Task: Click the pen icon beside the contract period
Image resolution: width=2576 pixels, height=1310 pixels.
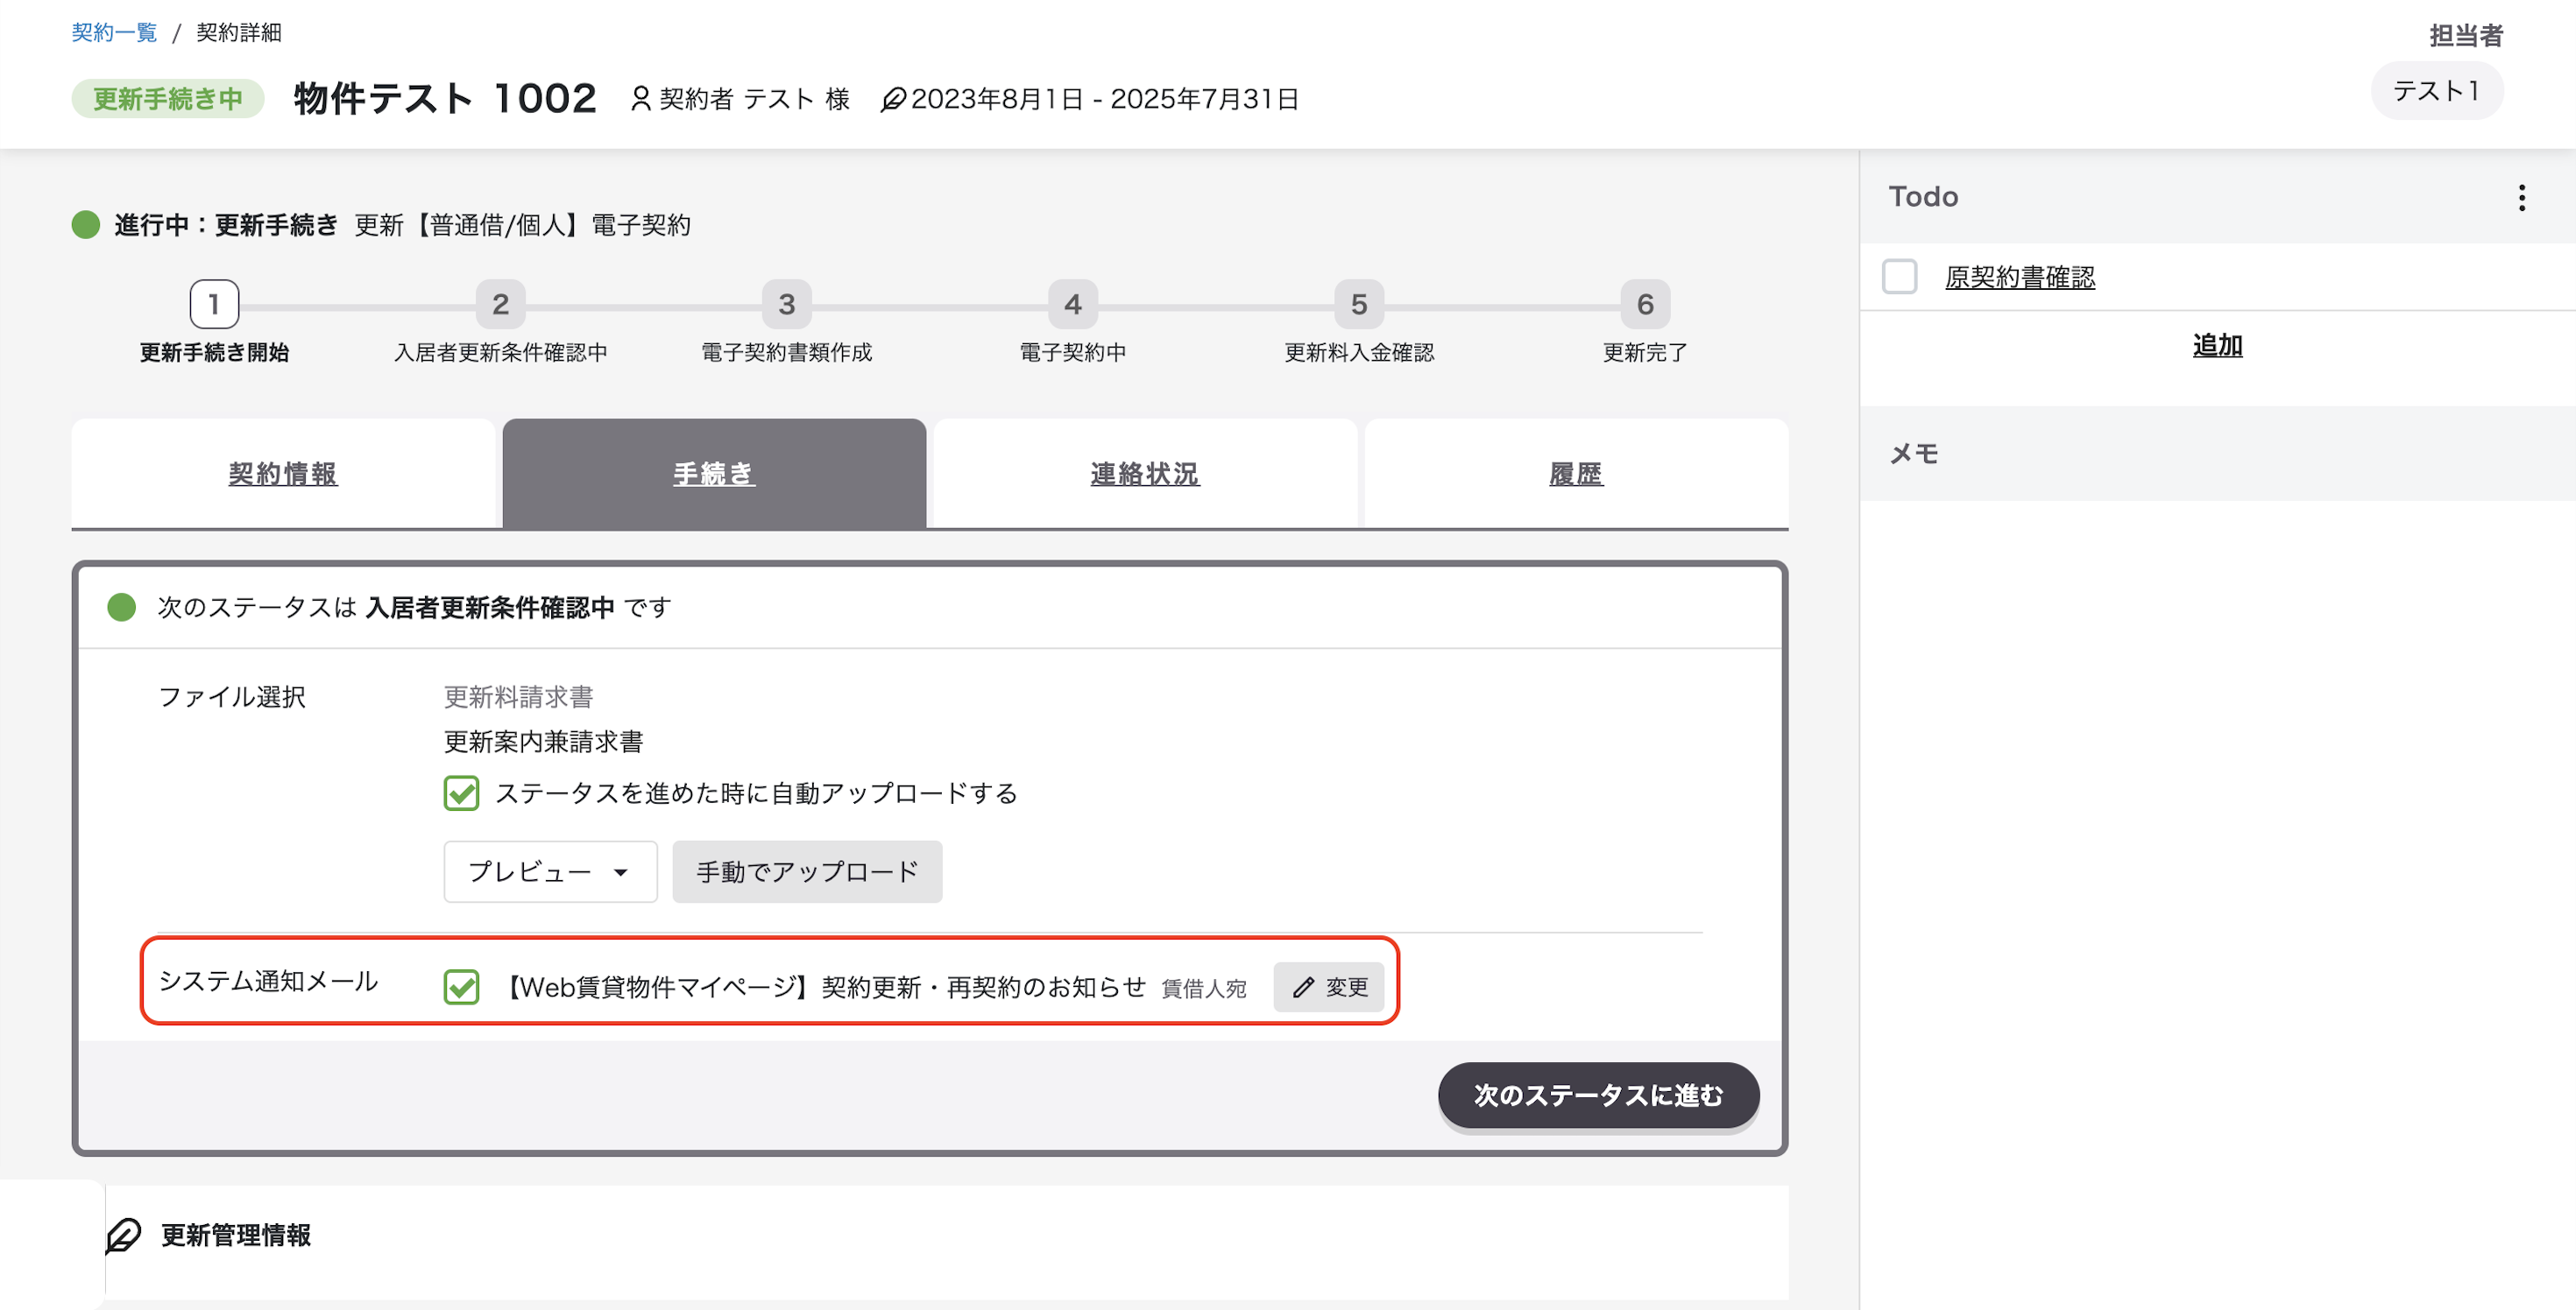Action: click(893, 99)
